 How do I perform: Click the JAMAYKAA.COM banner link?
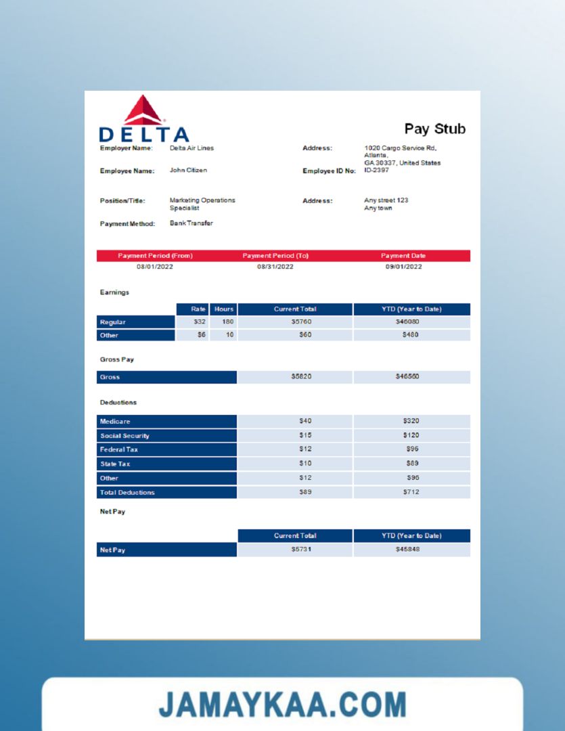pyautogui.click(x=282, y=705)
